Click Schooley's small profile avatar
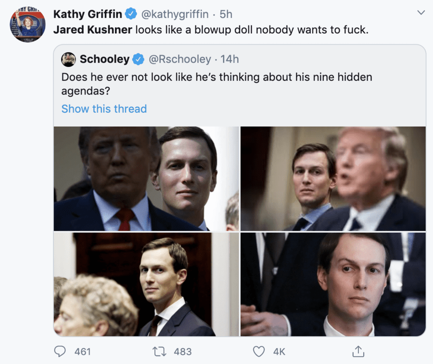 pos(69,59)
